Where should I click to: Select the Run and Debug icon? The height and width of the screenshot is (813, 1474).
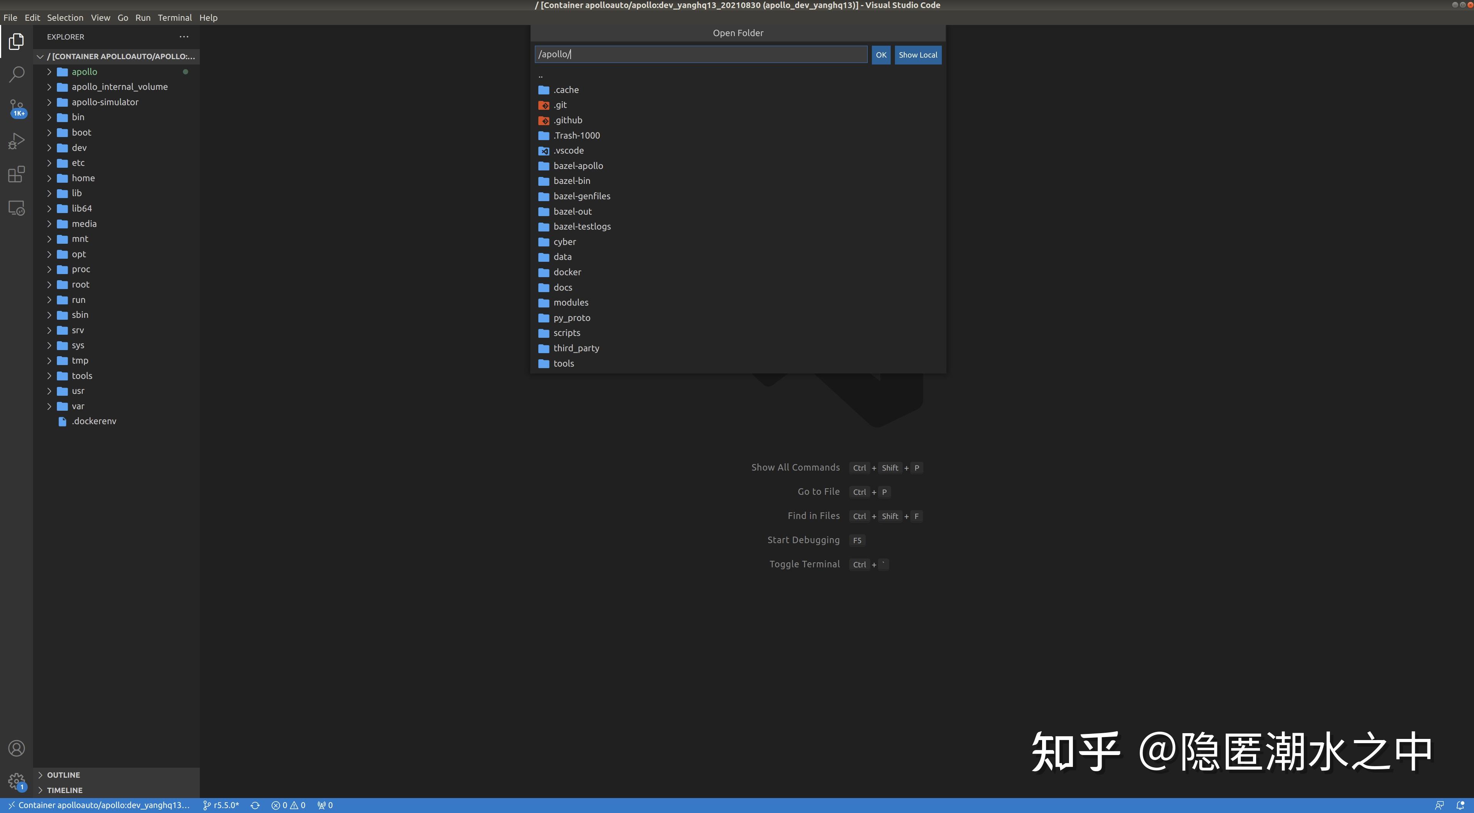(x=17, y=140)
